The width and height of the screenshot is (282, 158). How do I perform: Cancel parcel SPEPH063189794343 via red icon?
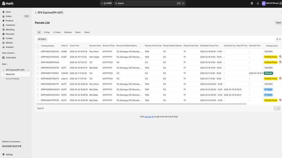tap(280, 62)
